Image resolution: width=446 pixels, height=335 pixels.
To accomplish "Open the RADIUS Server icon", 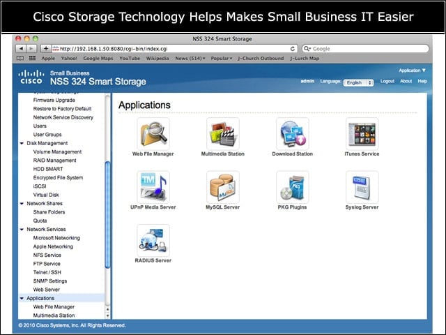I will [153, 240].
